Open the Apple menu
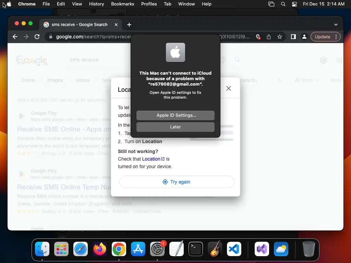The width and height of the screenshot is (351, 263). (9, 4)
